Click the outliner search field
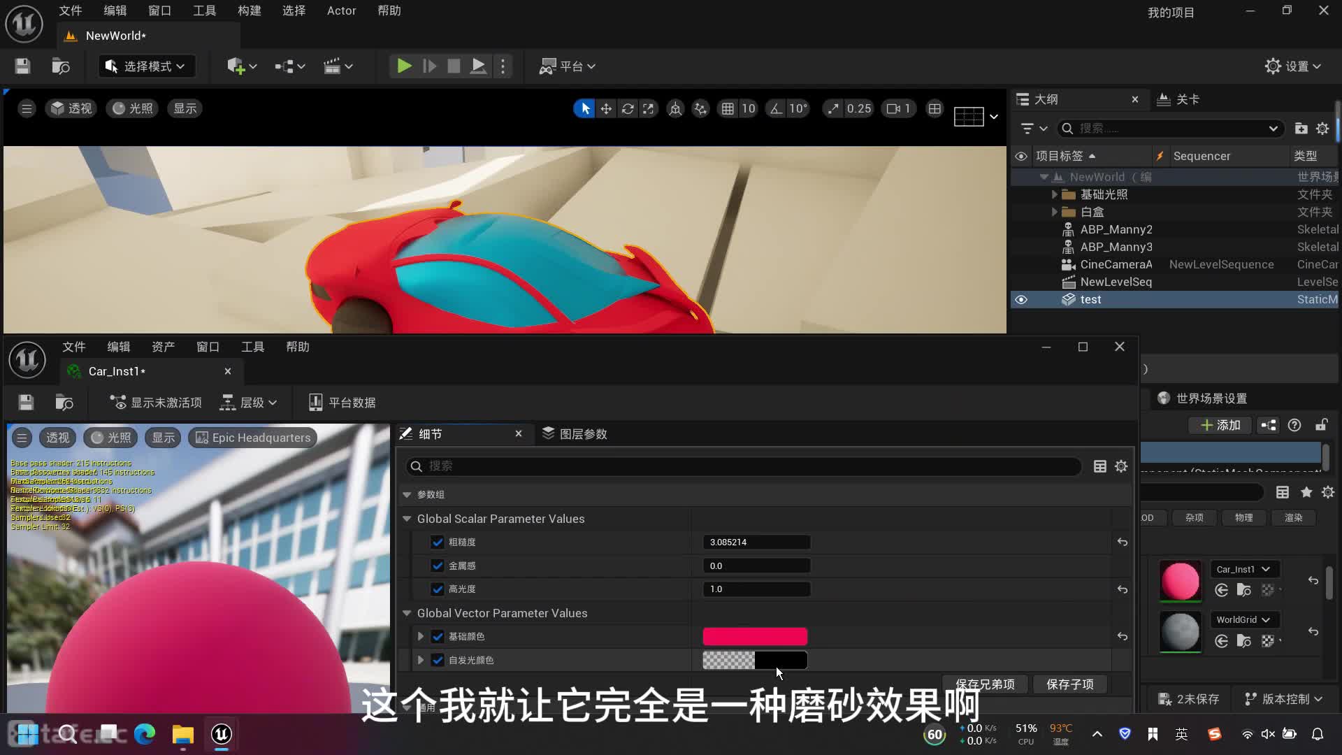1342x755 pixels. [x=1171, y=129]
